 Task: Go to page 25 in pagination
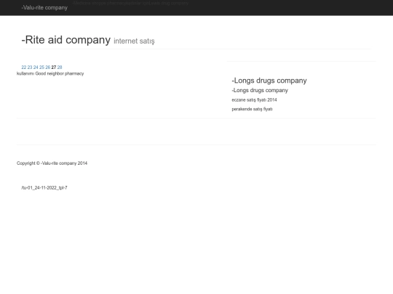pos(42,68)
